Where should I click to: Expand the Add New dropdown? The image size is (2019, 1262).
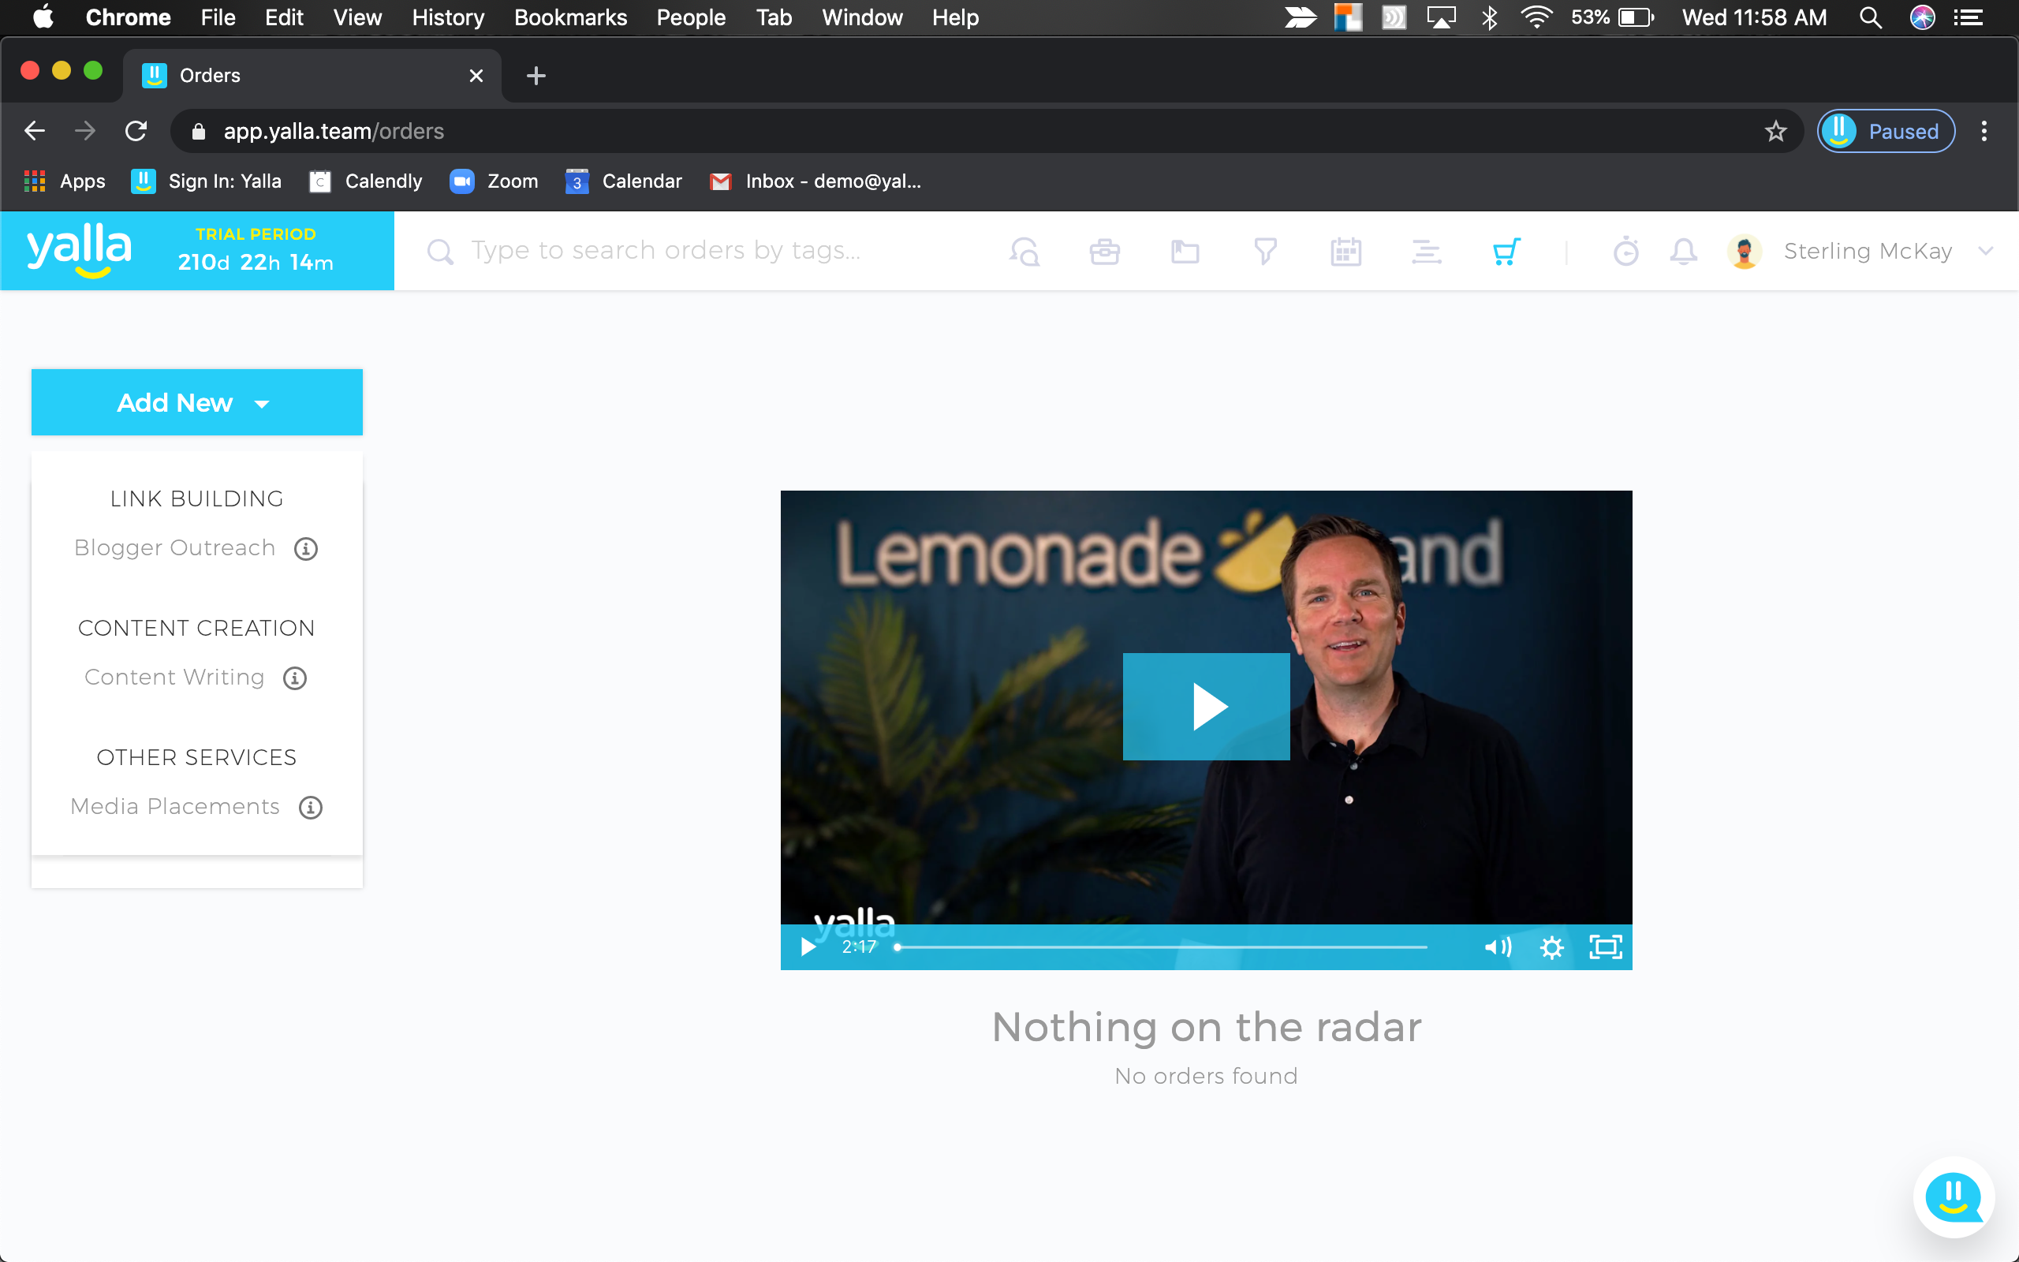[197, 403]
